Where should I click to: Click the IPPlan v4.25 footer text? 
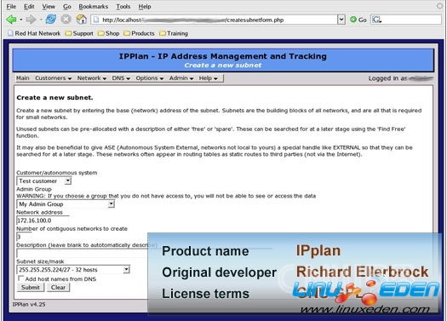[x=29, y=305]
